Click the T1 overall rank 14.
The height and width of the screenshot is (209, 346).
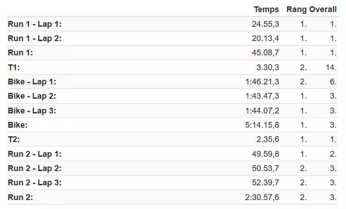click(x=331, y=67)
